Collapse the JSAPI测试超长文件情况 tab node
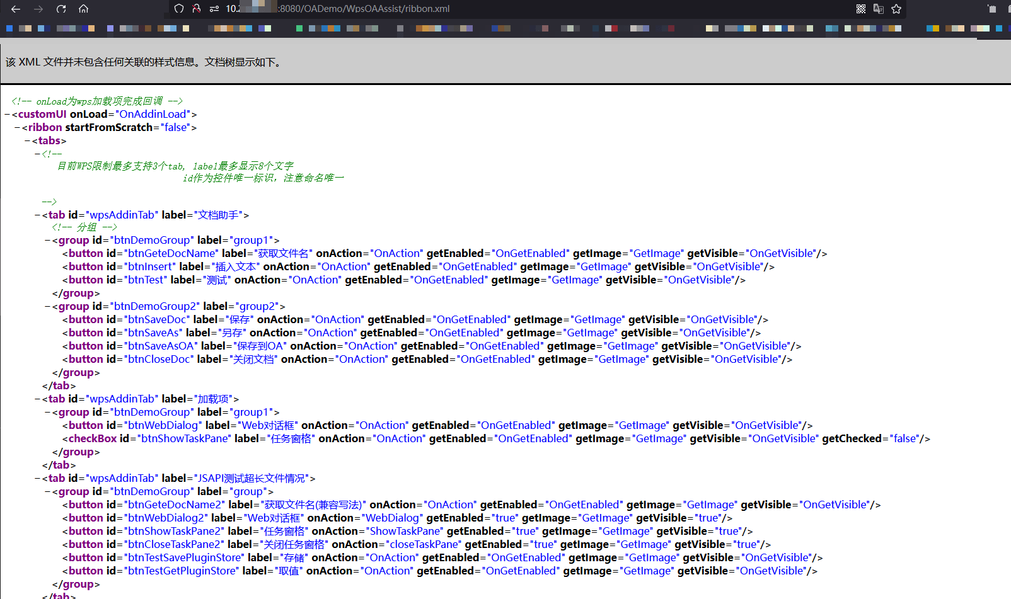This screenshot has width=1011, height=599. click(36, 478)
